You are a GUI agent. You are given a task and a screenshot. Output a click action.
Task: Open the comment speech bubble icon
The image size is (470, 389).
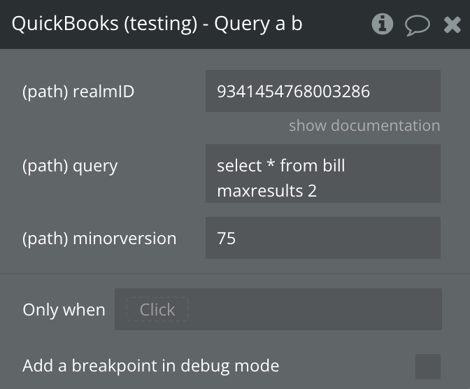pos(418,25)
